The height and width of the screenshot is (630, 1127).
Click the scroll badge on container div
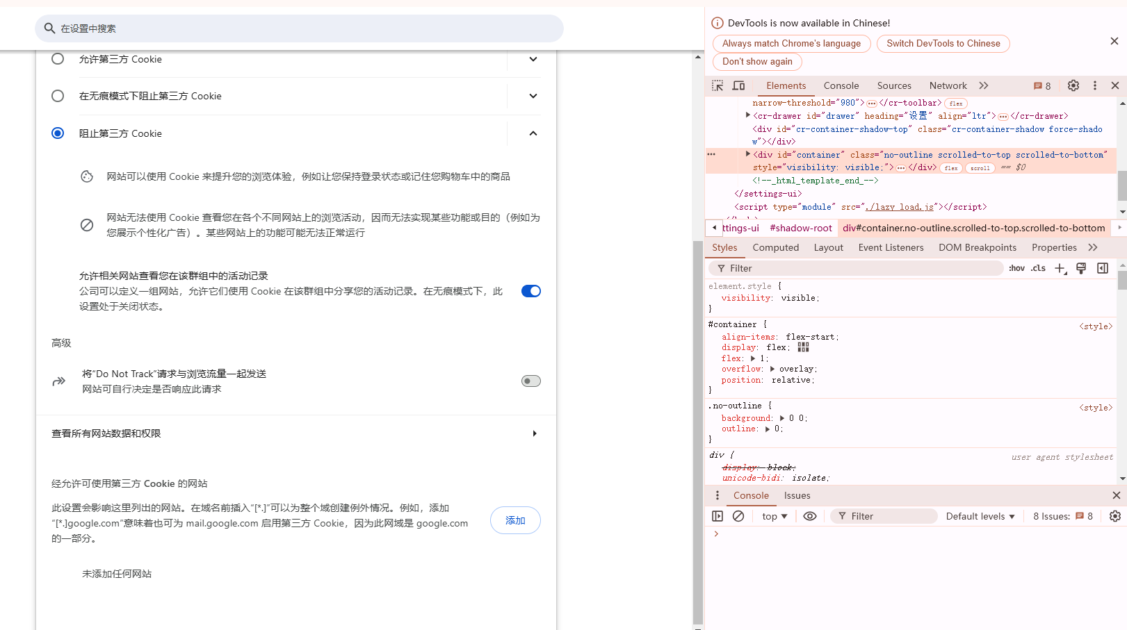(980, 168)
